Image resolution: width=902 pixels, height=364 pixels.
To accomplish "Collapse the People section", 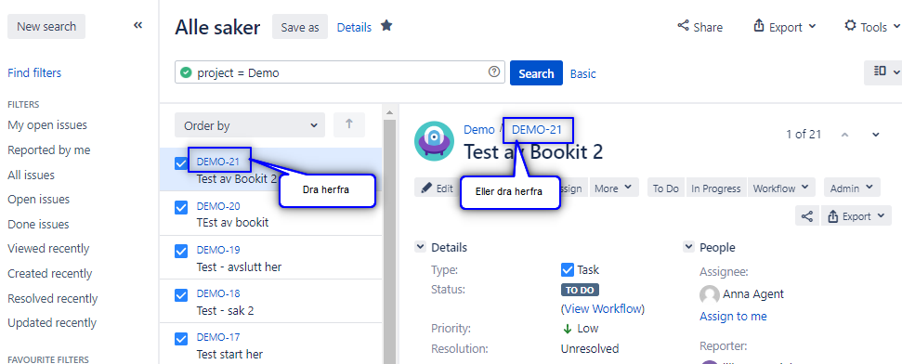I will tap(688, 247).
